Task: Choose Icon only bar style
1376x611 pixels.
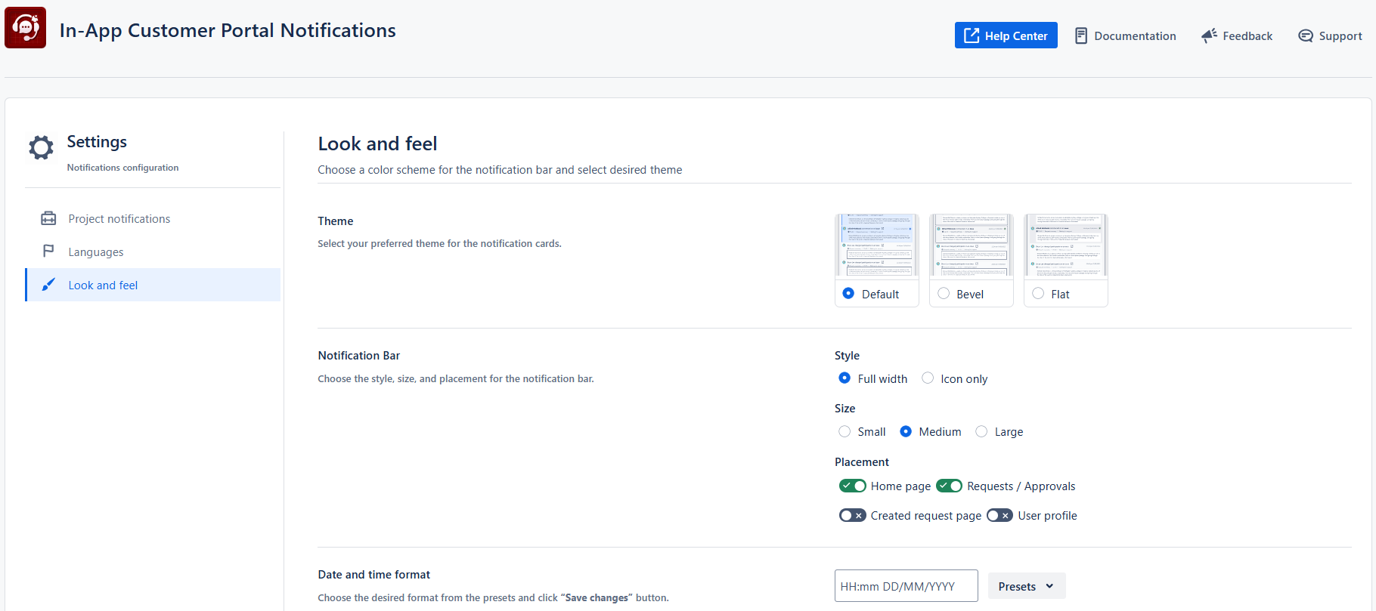Action: pyautogui.click(x=928, y=378)
